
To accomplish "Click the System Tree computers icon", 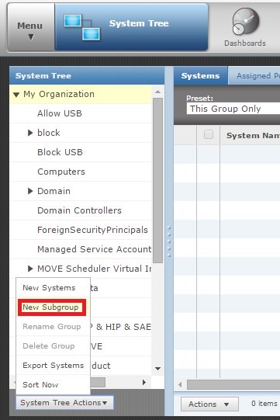I will [x=82, y=27].
